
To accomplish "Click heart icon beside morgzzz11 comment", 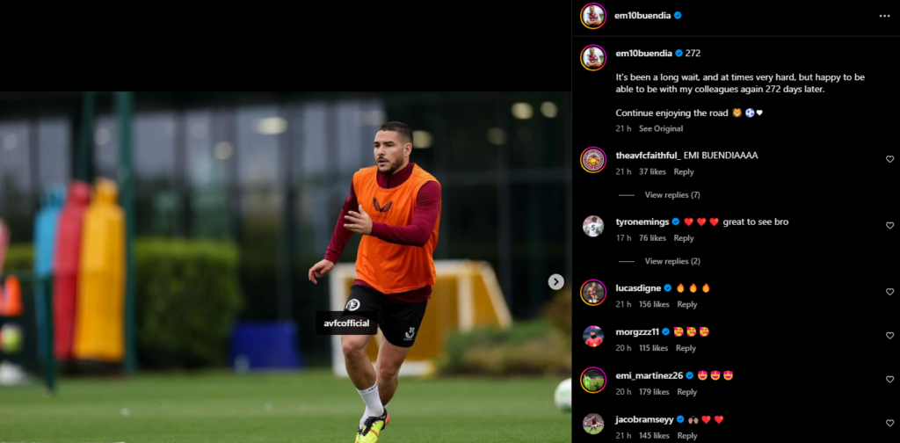I will (x=889, y=336).
